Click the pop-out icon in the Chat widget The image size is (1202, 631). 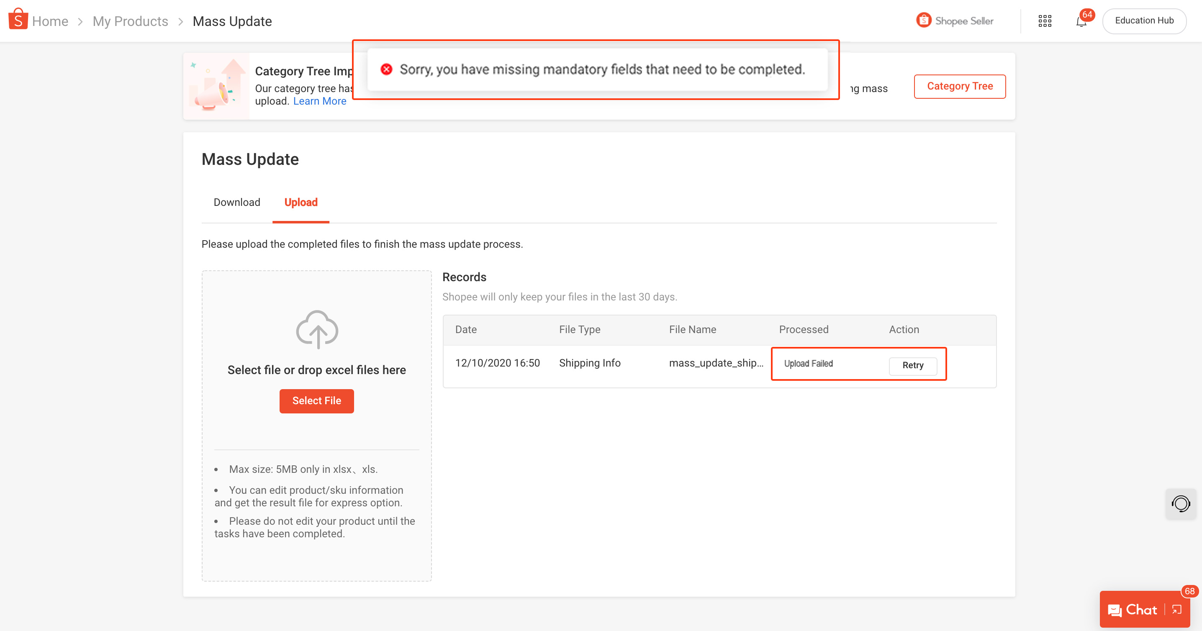point(1176,609)
